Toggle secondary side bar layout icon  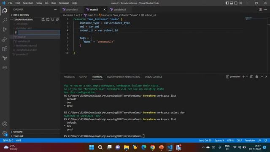[236, 3]
